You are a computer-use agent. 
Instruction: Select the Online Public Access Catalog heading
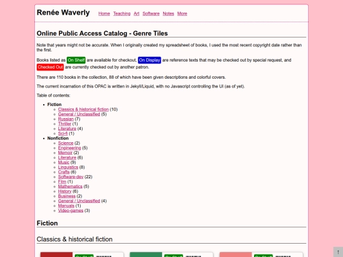(x=102, y=34)
